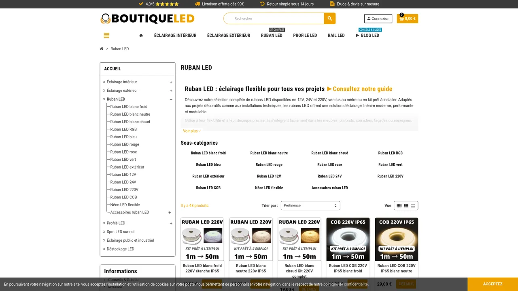Open subcategory Ruban LED 24V
The height and width of the screenshot is (291, 518).
click(x=330, y=176)
